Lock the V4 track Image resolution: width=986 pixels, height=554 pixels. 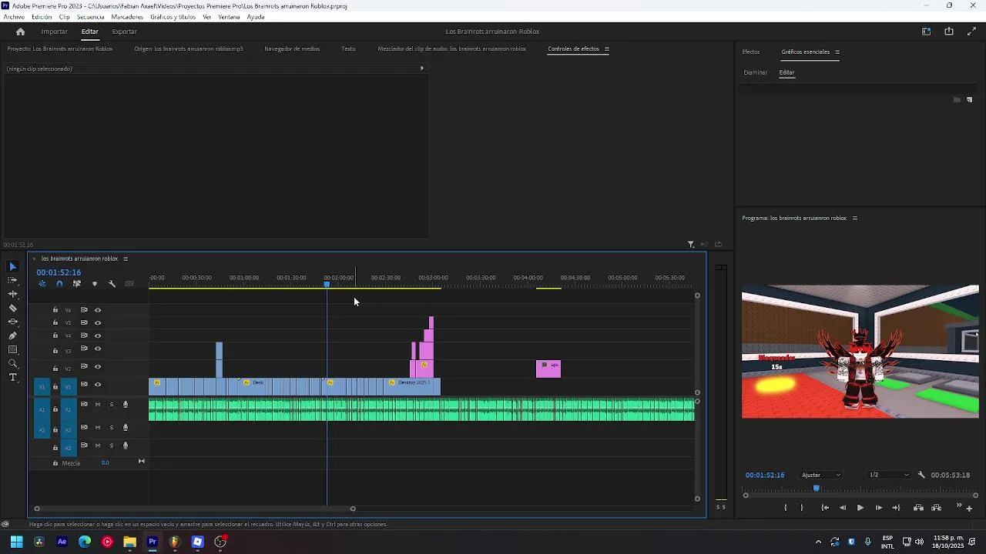coord(55,335)
